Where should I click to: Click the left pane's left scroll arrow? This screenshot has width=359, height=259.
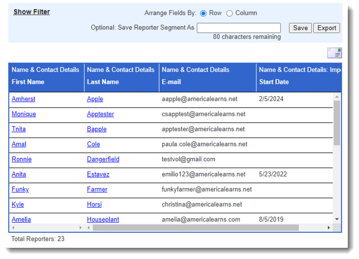coord(13,228)
